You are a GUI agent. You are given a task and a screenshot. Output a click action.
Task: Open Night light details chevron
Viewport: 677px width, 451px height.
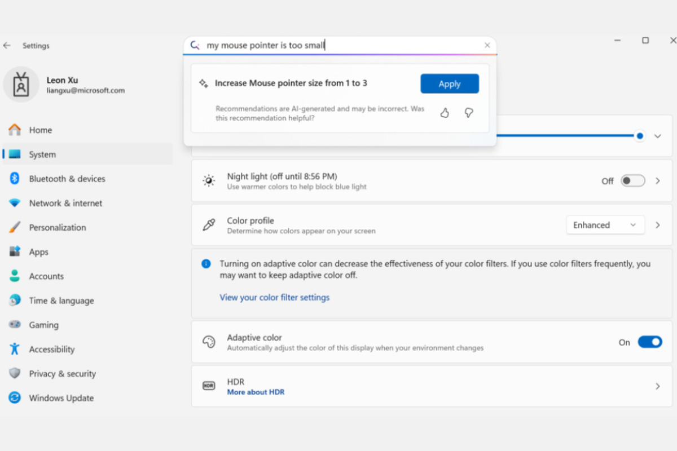click(x=657, y=181)
